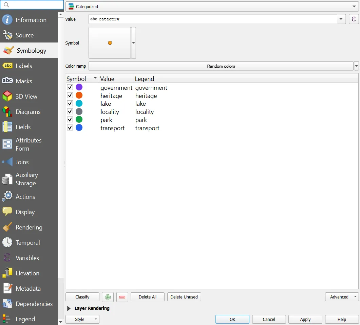The image size is (360, 325).
Task: Click the Attributes Form icon
Action: 7,144
